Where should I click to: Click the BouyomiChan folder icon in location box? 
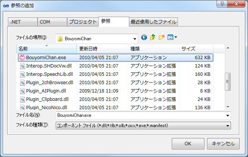(x=60, y=39)
